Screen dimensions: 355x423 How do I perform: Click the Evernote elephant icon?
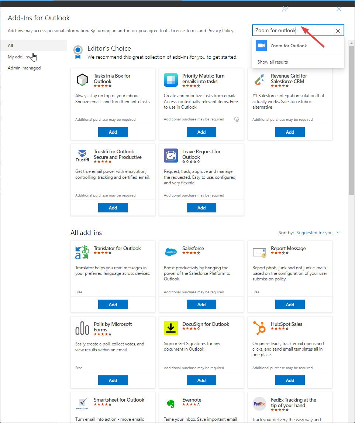click(x=171, y=404)
